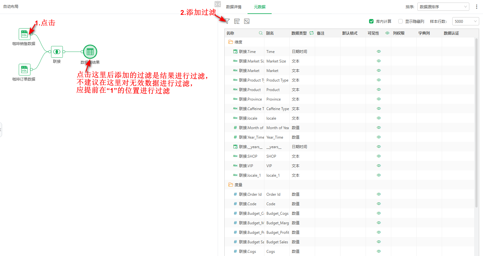
Task: Open the three-dot more options menu
Action: pyautogui.click(x=476, y=7)
